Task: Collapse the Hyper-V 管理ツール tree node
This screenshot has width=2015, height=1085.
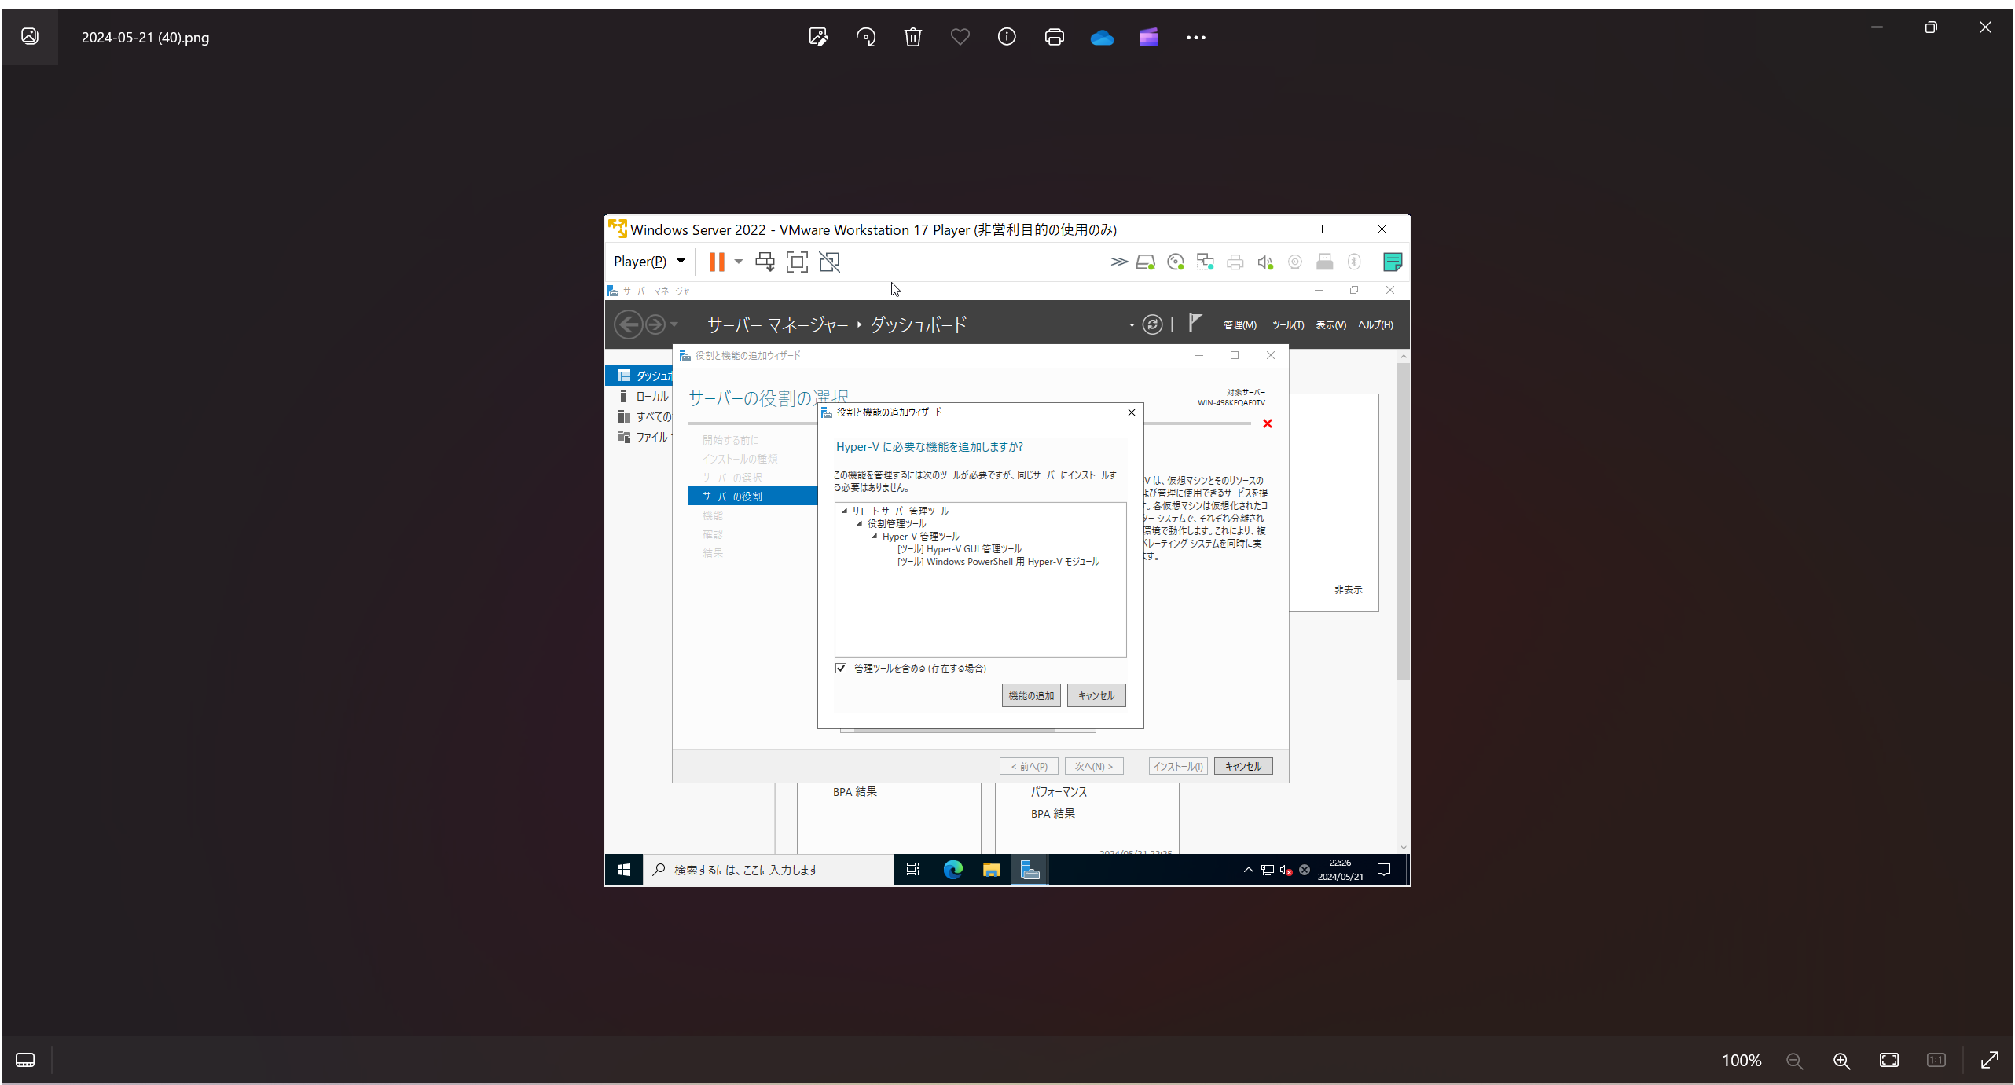Action: point(875,536)
